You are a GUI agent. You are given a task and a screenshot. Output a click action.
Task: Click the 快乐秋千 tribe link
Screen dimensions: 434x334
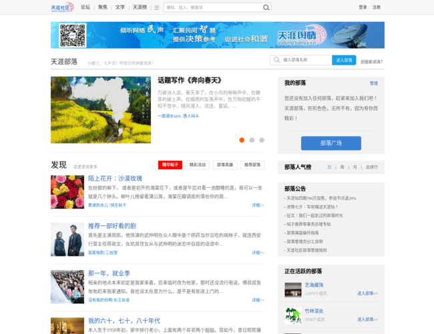(118, 205)
